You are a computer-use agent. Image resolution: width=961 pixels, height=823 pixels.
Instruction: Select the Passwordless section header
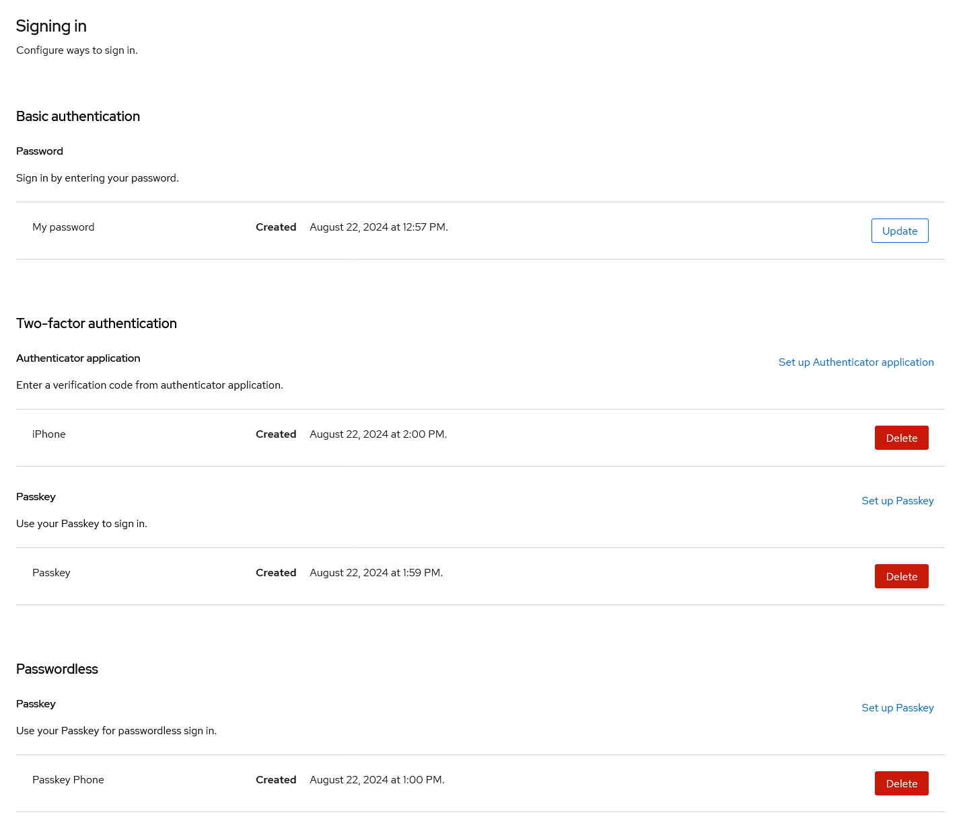pos(57,669)
